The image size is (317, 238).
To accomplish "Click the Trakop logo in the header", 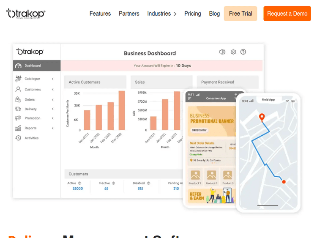I will [x=25, y=14].
